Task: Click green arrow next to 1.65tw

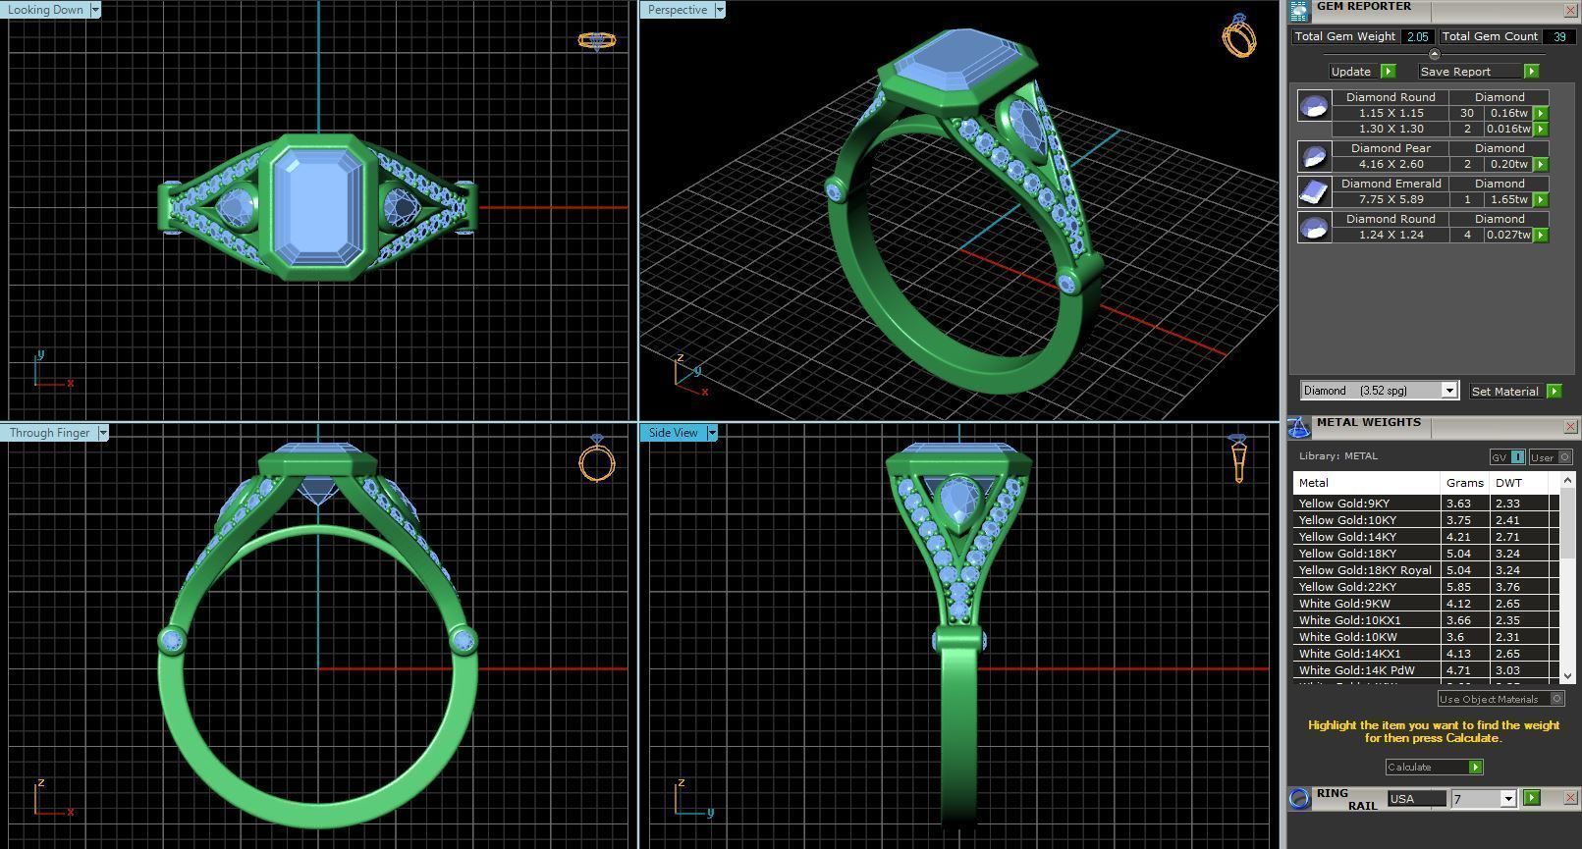Action: [x=1541, y=199]
